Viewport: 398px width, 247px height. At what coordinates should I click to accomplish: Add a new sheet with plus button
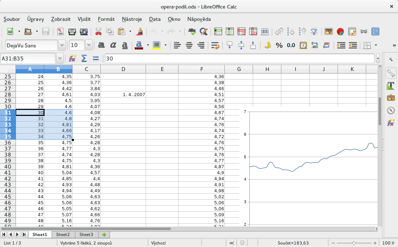104,234
